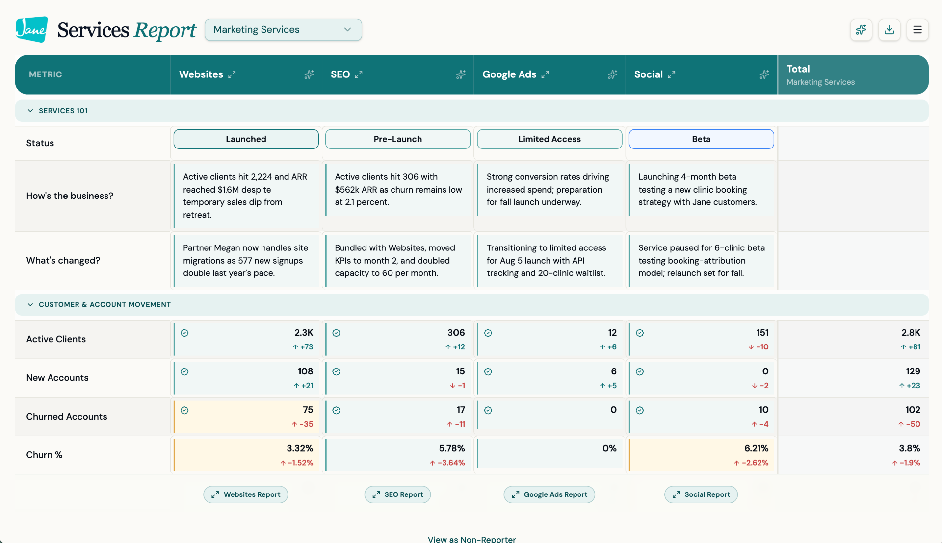The height and width of the screenshot is (543, 942).
Task: Select the Google Ads column header title
Action: click(x=509, y=74)
